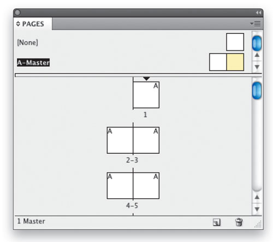The height and width of the screenshot is (242, 273).
Task: Select the [None] master entry
Action: pos(27,43)
